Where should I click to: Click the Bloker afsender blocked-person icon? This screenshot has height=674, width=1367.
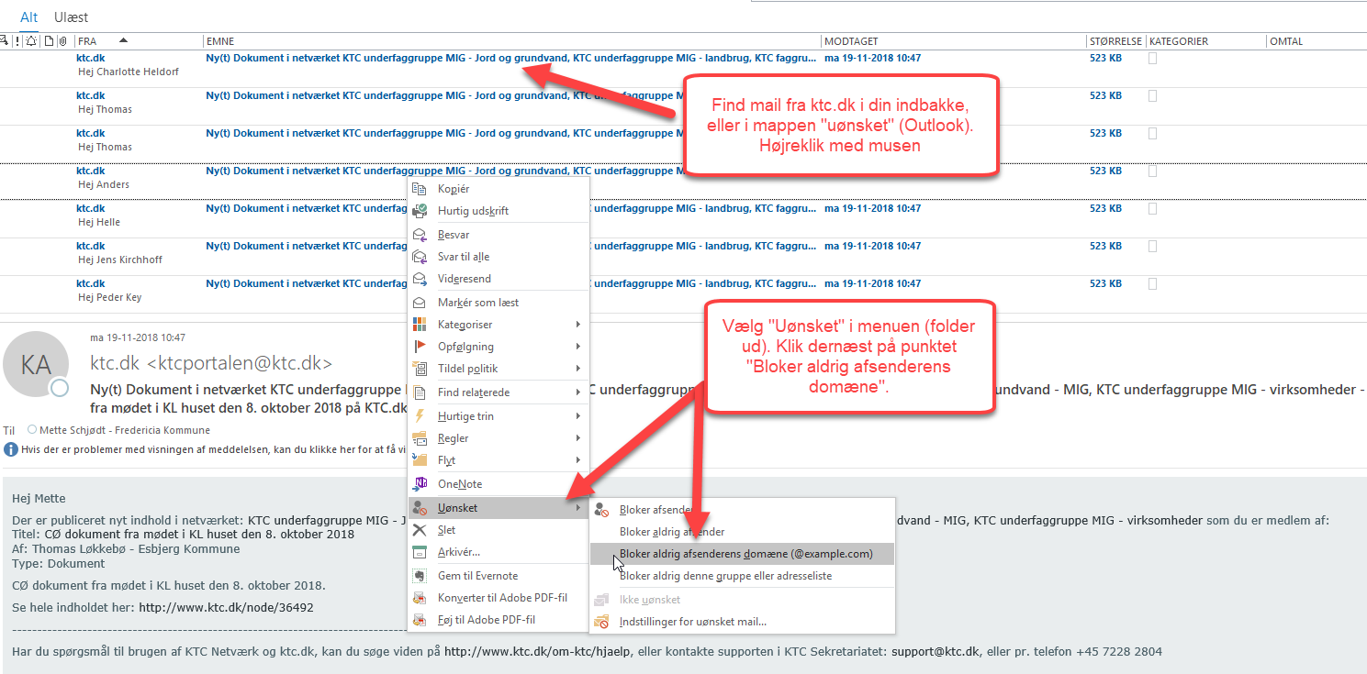pyautogui.click(x=602, y=510)
